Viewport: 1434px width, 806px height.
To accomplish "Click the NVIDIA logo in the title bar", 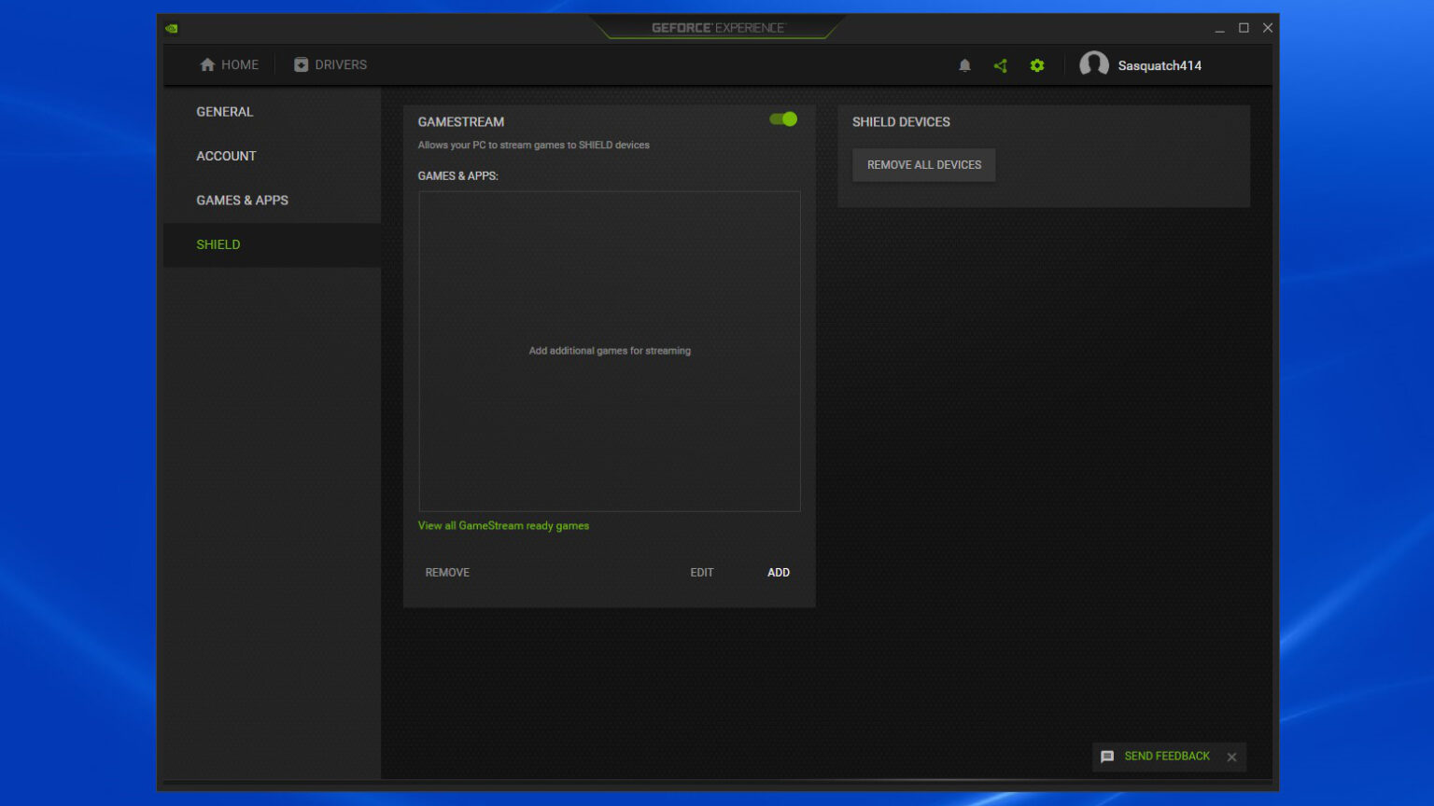I will (171, 28).
